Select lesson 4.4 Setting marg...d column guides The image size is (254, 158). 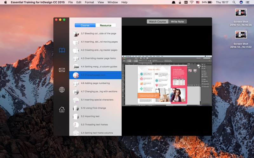96,67
